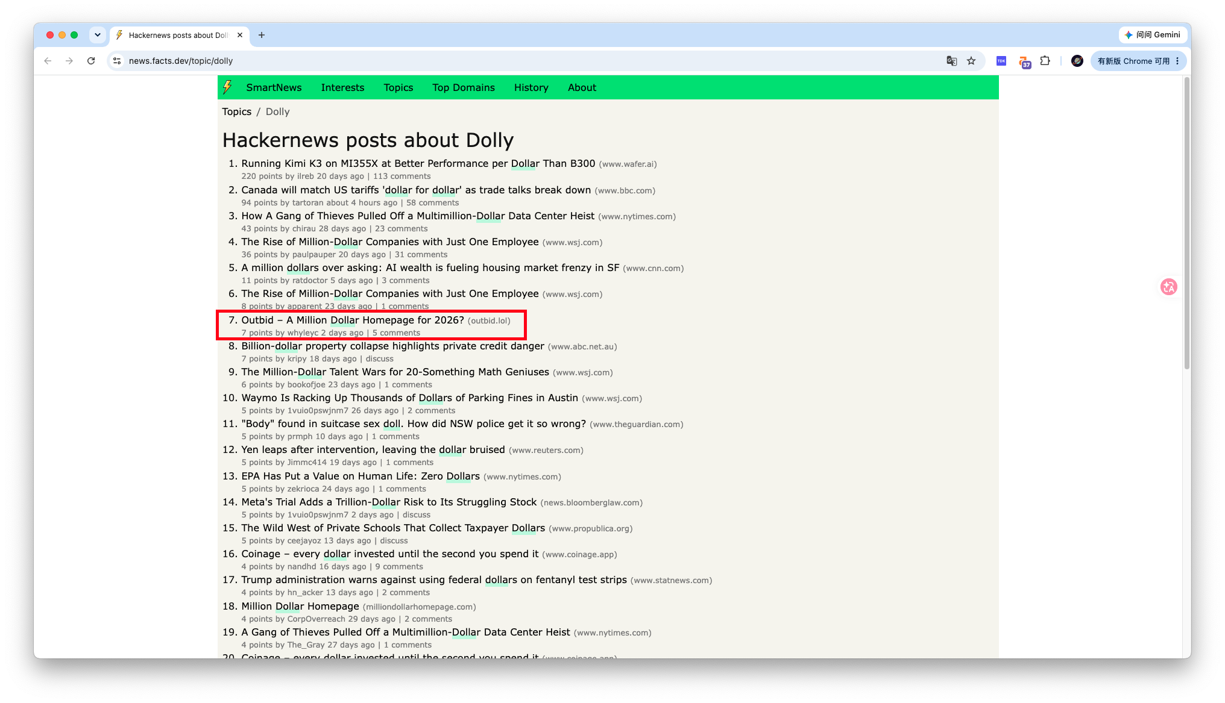The height and width of the screenshot is (703, 1225).
Task: Click the Chrome update available button
Action: click(x=1138, y=61)
